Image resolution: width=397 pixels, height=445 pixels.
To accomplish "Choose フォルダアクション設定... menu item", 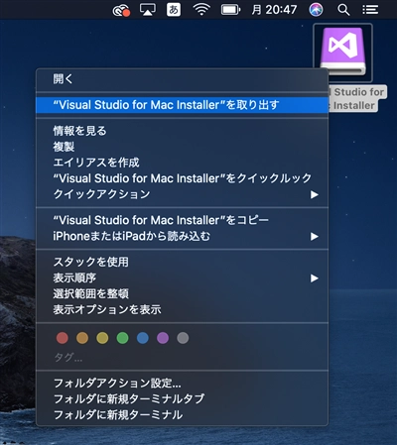I will point(182,384).
